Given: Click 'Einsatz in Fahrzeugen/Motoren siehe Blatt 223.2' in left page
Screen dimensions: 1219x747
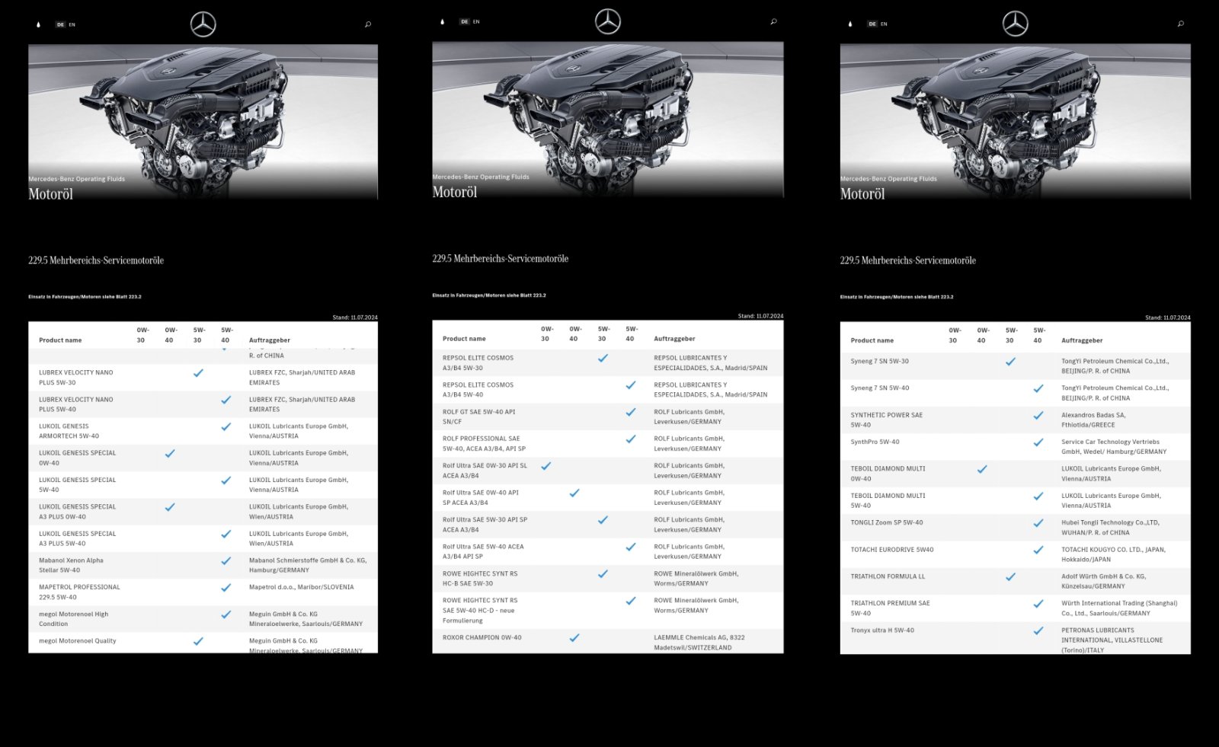Looking at the screenshot, I should point(85,297).
